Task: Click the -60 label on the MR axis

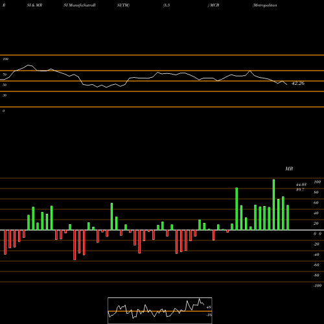Action: [x=316, y=265]
